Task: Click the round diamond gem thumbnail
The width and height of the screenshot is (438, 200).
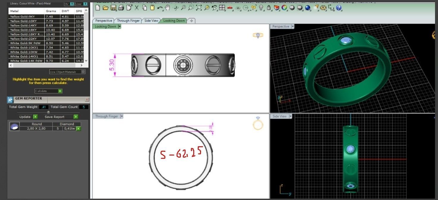Action: [x=14, y=127]
